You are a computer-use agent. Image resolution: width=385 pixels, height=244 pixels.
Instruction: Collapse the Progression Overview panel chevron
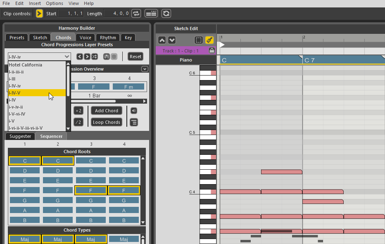click(144, 69)
